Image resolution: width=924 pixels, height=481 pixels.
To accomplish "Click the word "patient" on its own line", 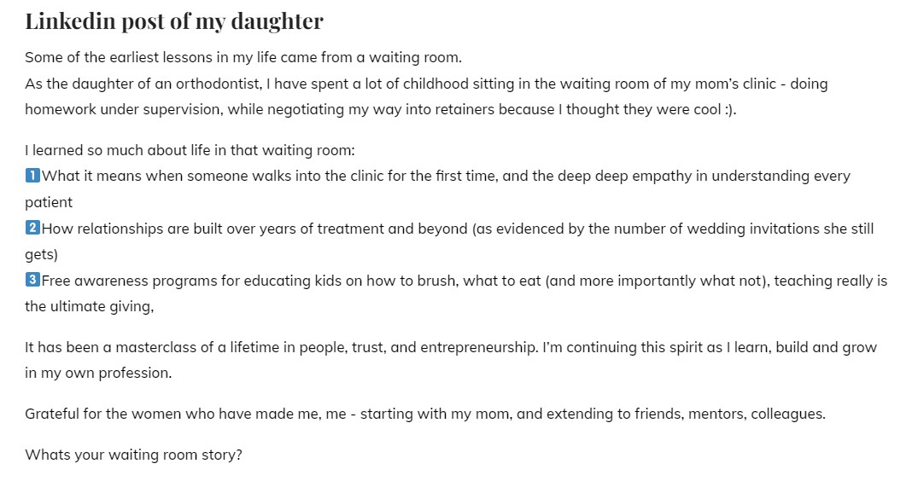I will coord(49,203).
